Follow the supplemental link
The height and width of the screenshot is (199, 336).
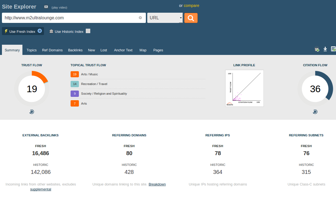[41, 189]
